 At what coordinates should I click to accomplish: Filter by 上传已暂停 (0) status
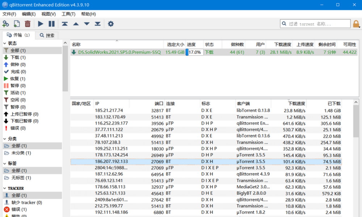tap(32, 114)
